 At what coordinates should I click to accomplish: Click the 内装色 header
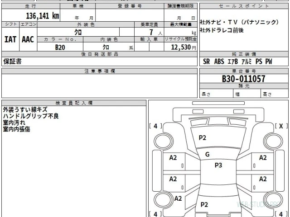click(x=109, y=39)
